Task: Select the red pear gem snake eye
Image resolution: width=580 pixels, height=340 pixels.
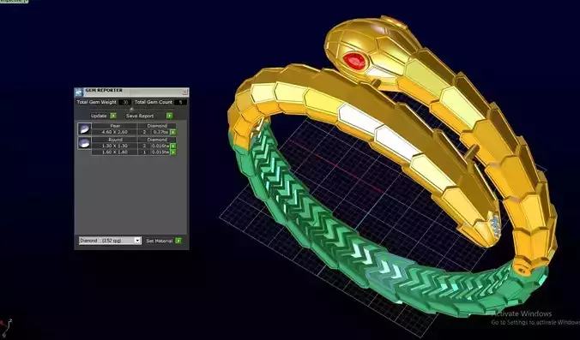Action: (354, 62)
